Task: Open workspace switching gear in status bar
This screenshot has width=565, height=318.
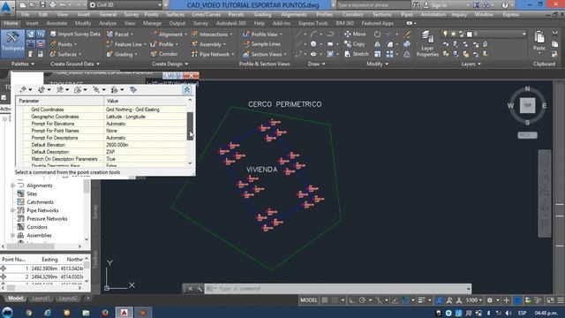Action: pos(490,300)
